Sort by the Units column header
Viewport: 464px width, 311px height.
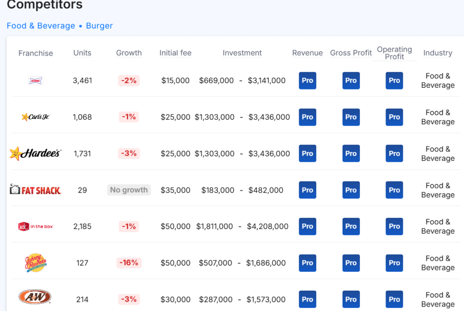tap(82, 53)
